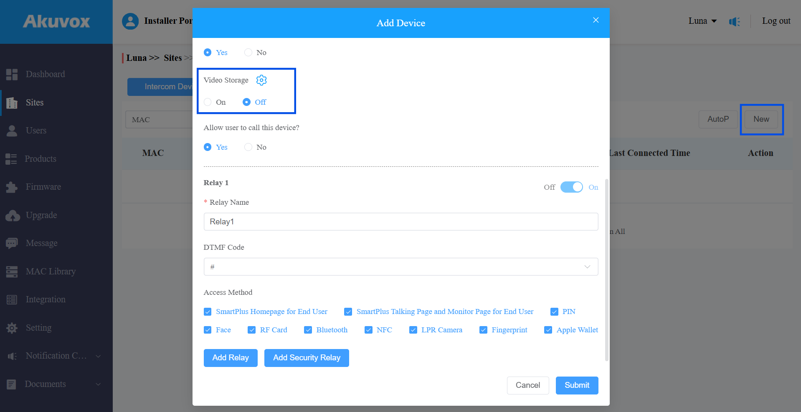This screenshot has width=801, height=412.
Task: Click the Message chat icon
Action: [12, 243]
